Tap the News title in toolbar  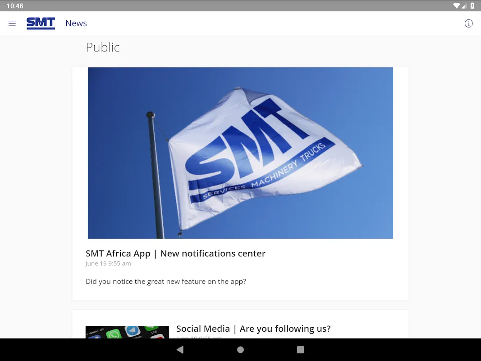click(x=76, y=23)
